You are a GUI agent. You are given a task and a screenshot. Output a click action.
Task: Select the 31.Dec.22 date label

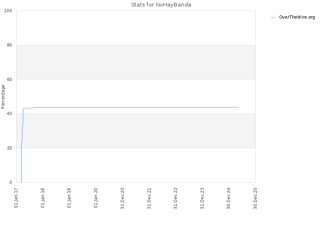point(176,198)
